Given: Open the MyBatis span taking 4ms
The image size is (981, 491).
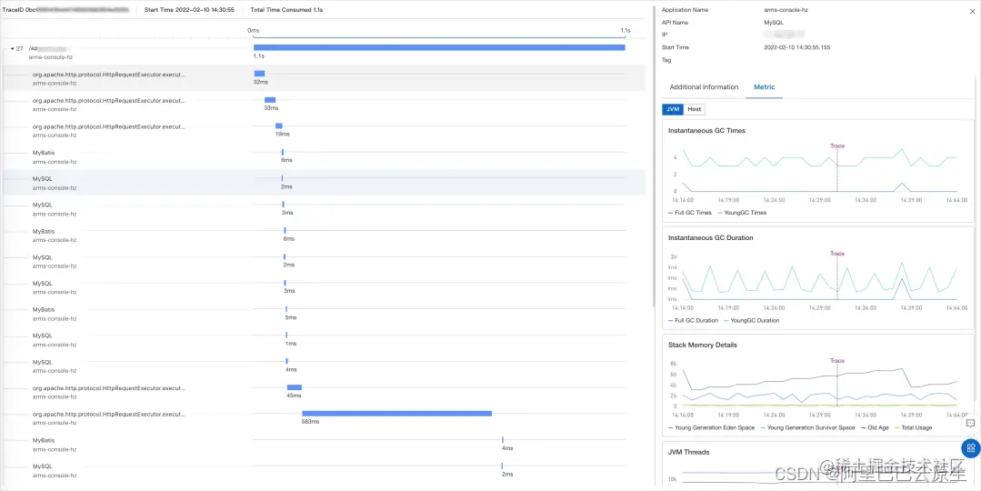Looking at the screenshot, I should pos(42,440).
